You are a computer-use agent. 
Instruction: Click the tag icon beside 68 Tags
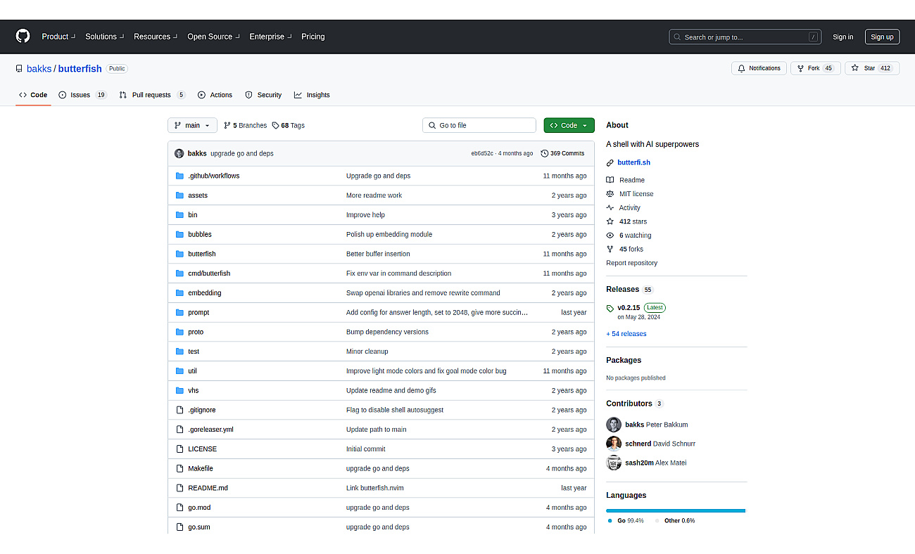point(275,125)
